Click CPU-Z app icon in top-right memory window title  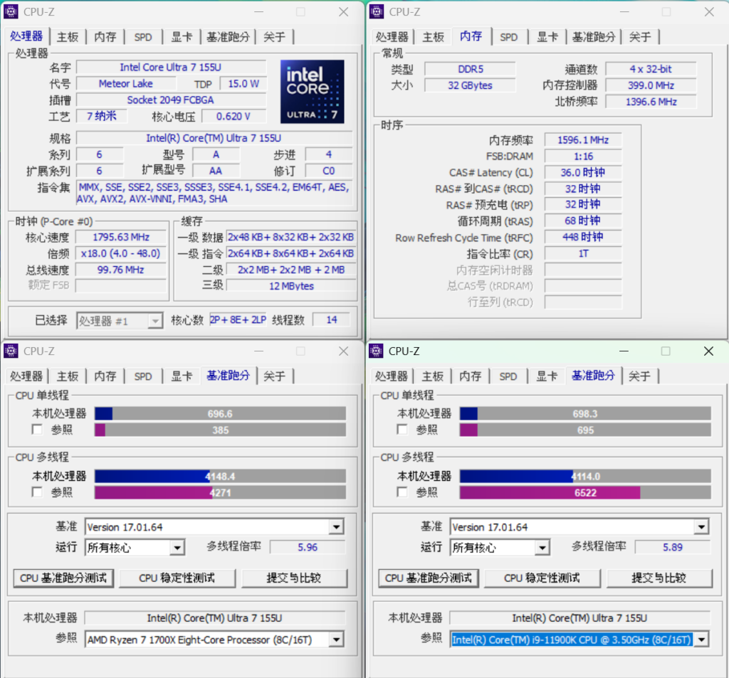click(x=377, y=11)
